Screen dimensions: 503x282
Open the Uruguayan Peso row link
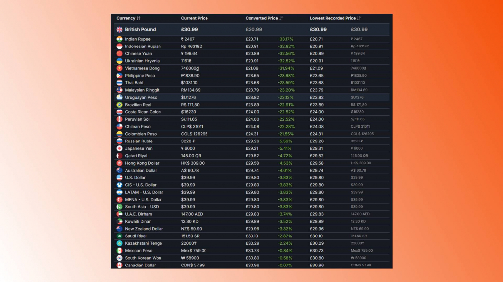coord(141,97)
